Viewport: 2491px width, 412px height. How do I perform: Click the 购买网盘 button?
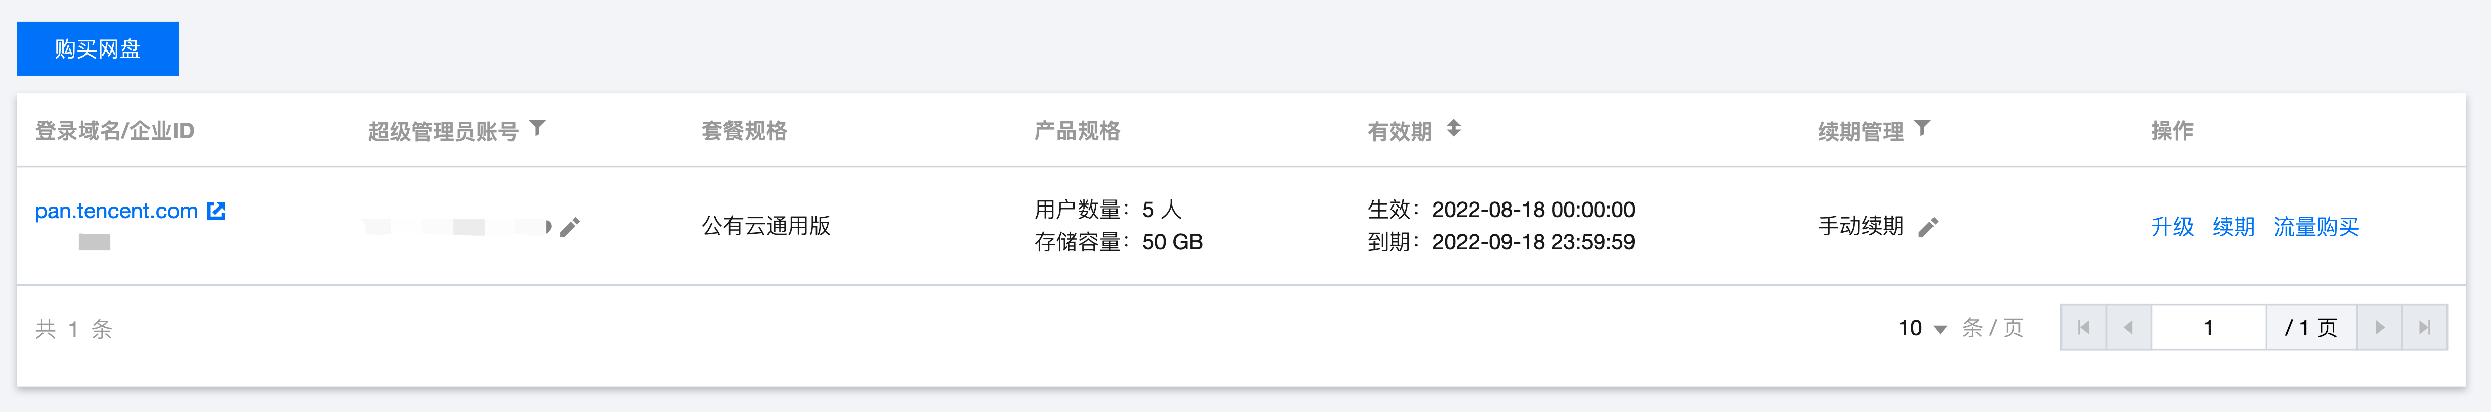pos(98,48)
